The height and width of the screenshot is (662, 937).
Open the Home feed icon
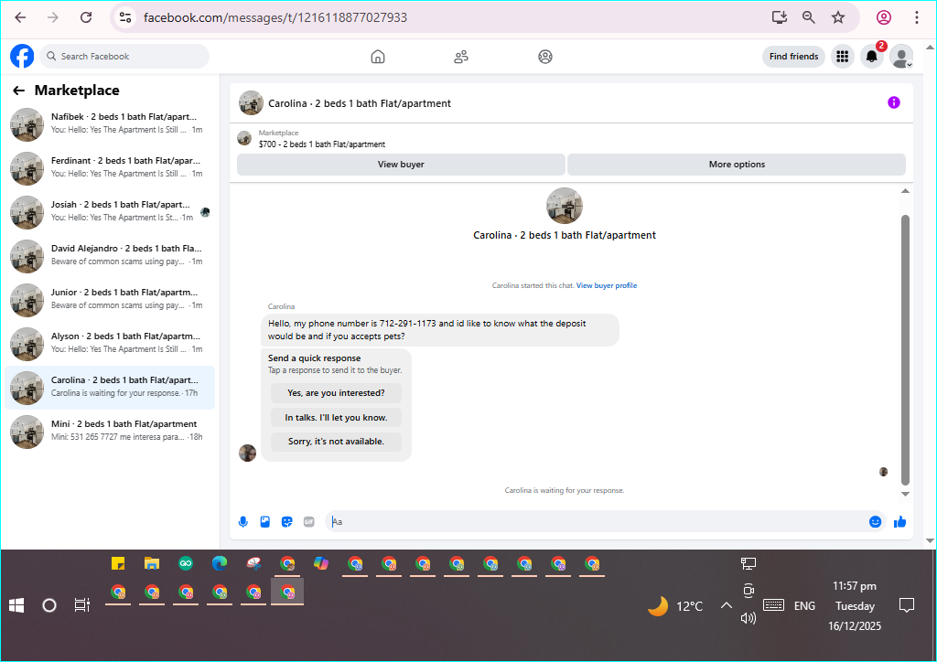[378, 57]
